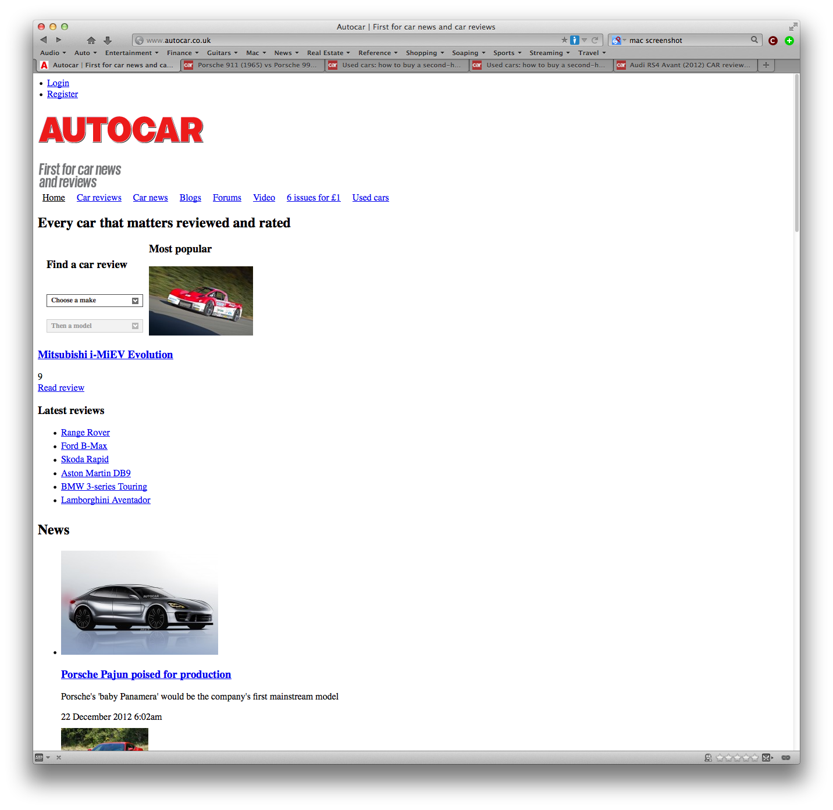
Task: Open the 6 issues for £1 link
Action: 314,198
